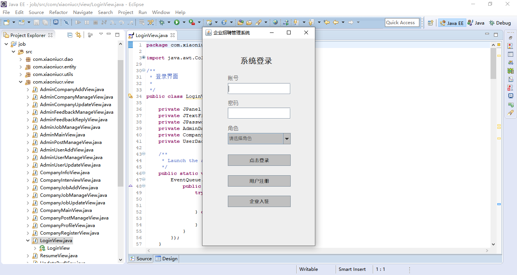Open the web browser globe icon
Viewport: 517px width, 275px height.
[275, 22]
